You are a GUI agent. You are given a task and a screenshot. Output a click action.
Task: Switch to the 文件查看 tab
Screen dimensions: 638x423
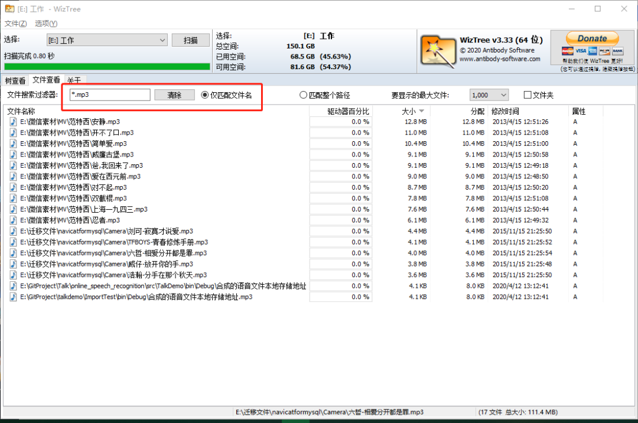46,80
